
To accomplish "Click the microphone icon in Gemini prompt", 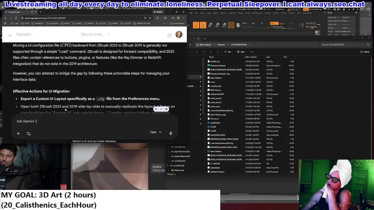I will click(x=171, y=133).
